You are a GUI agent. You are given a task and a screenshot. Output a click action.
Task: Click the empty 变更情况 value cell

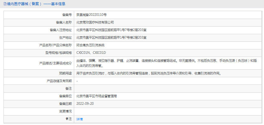[168, 111]
